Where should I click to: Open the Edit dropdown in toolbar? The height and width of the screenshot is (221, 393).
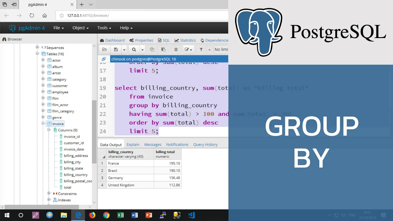pyautogui.click(x=188, y=49)
